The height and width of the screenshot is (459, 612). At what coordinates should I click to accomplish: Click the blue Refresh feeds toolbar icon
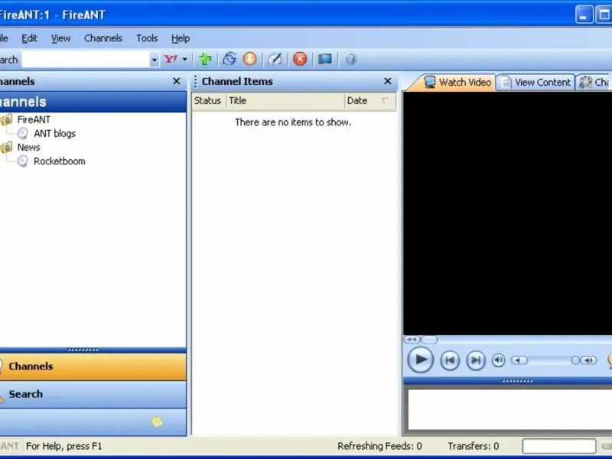pyautogui.click(x=229, y=60)
